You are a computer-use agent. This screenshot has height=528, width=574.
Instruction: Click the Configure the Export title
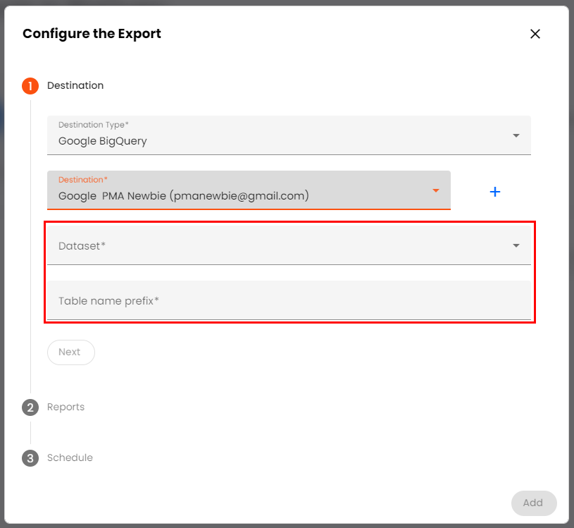92,34
